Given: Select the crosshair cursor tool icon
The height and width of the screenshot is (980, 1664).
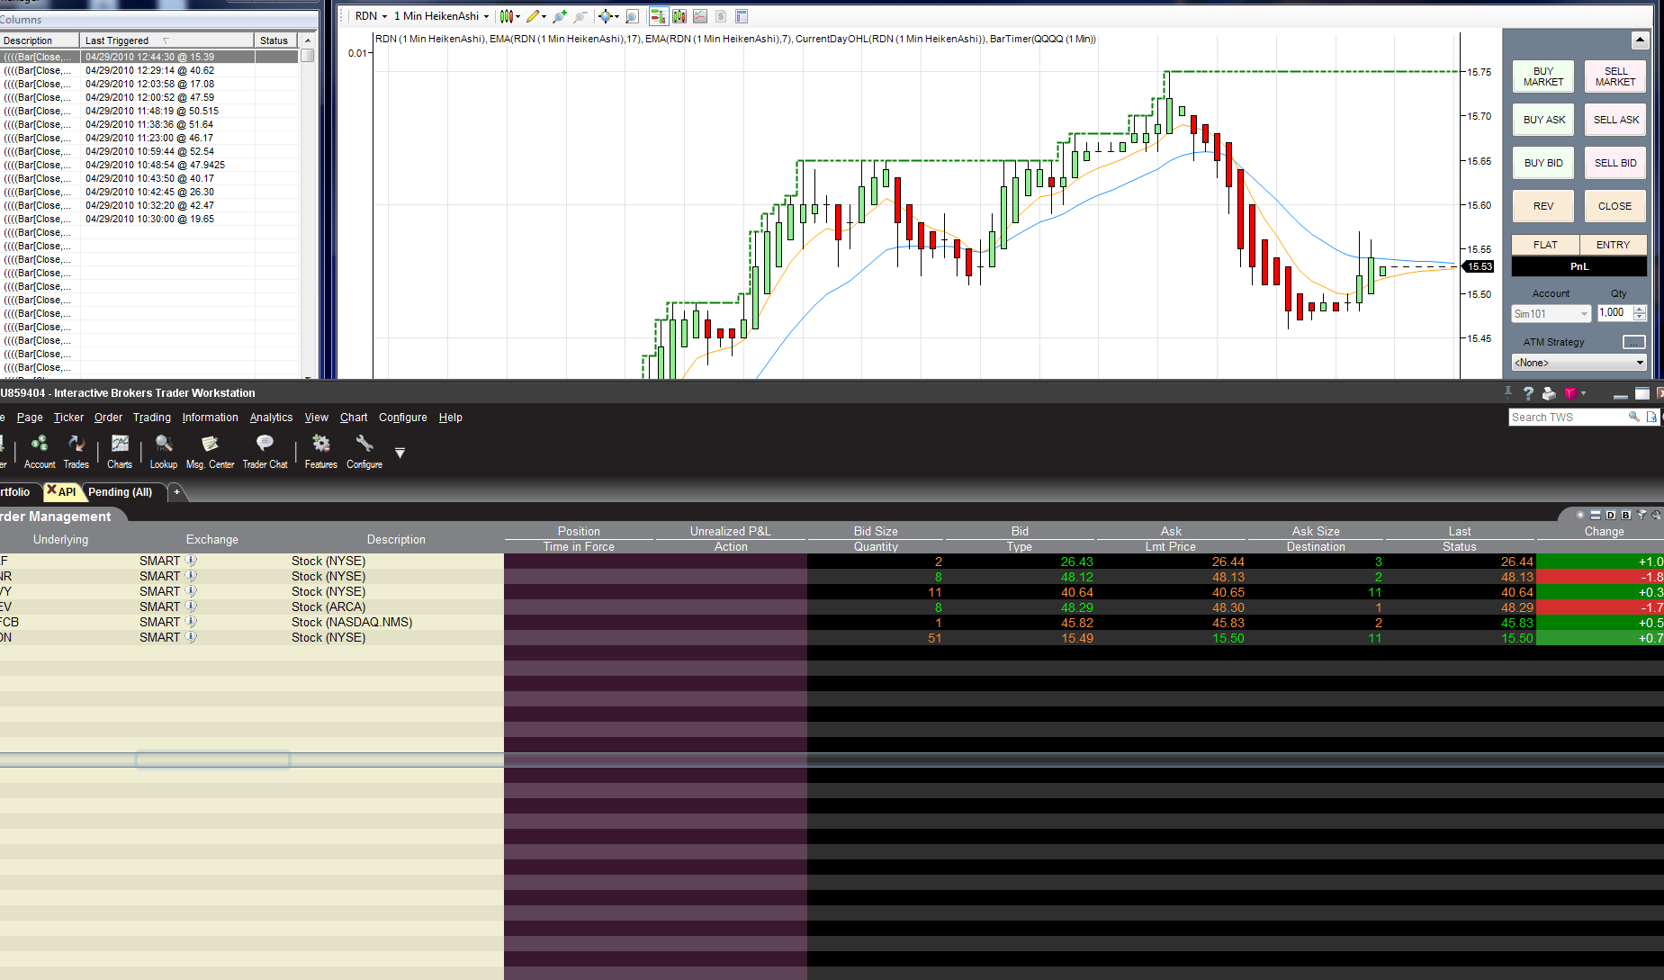Looking at the screenshot, I should (x=606, y=16).
